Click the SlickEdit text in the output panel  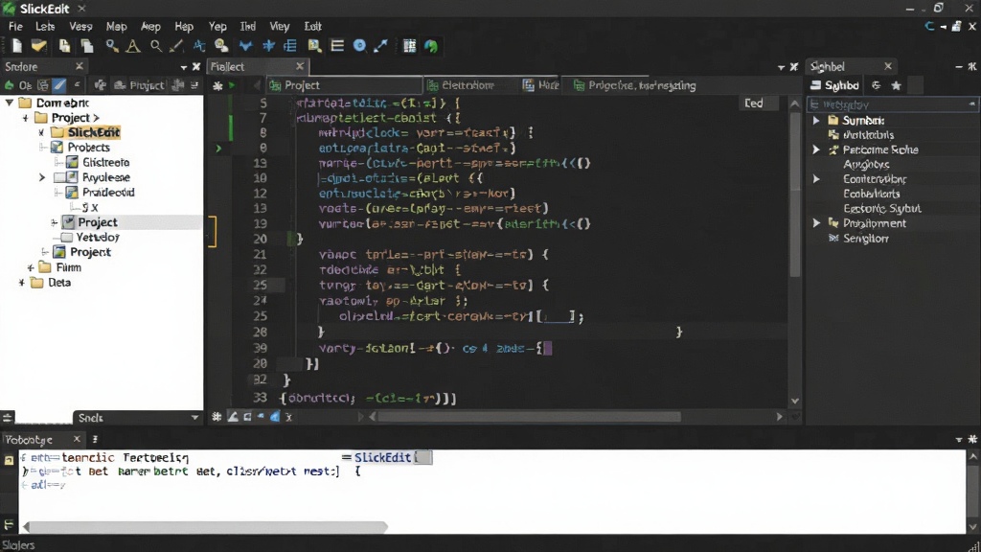pos(382,457)
